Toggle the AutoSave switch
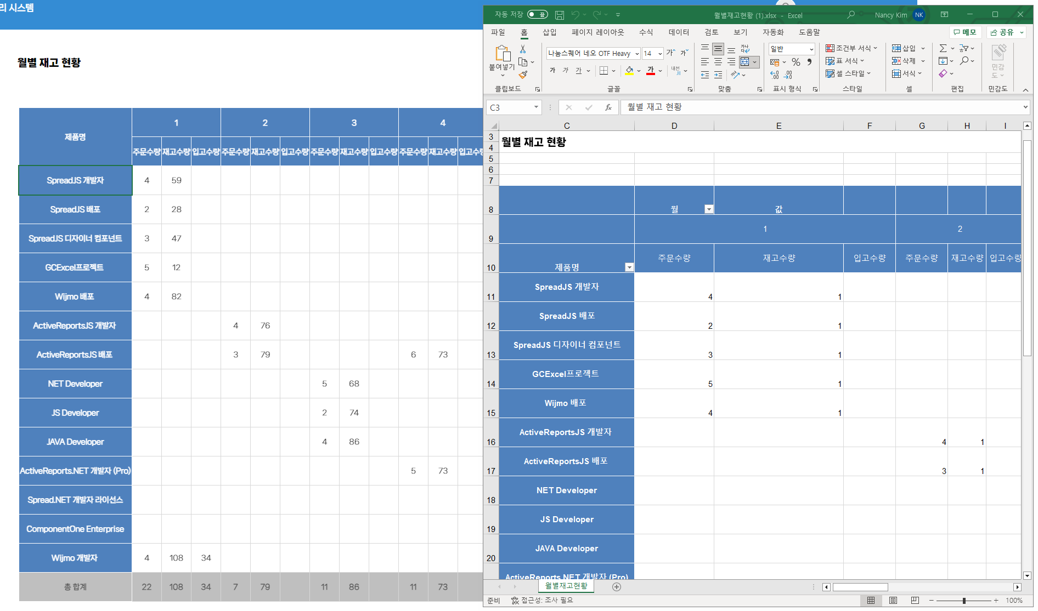Image resolution: width=1038 pixels, height=611 pixels. (537, 15)
